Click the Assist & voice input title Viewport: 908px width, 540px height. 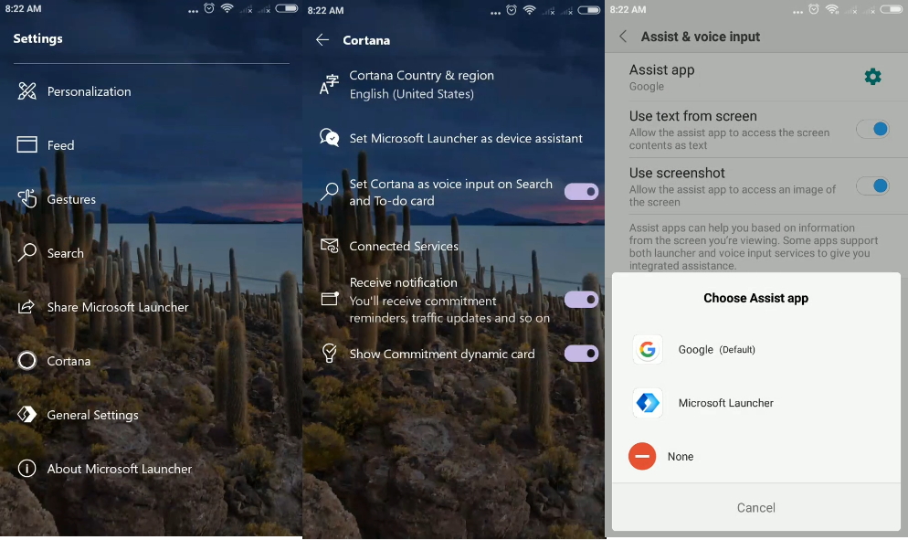(x=700, y=37)
